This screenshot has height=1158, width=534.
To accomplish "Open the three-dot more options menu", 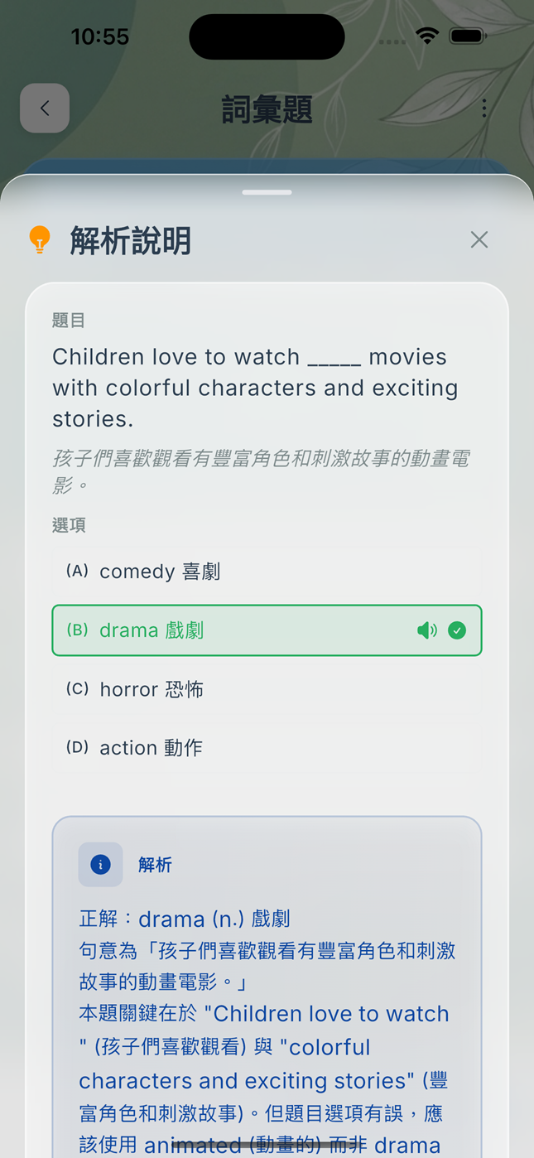I will (x=483, y=109).
